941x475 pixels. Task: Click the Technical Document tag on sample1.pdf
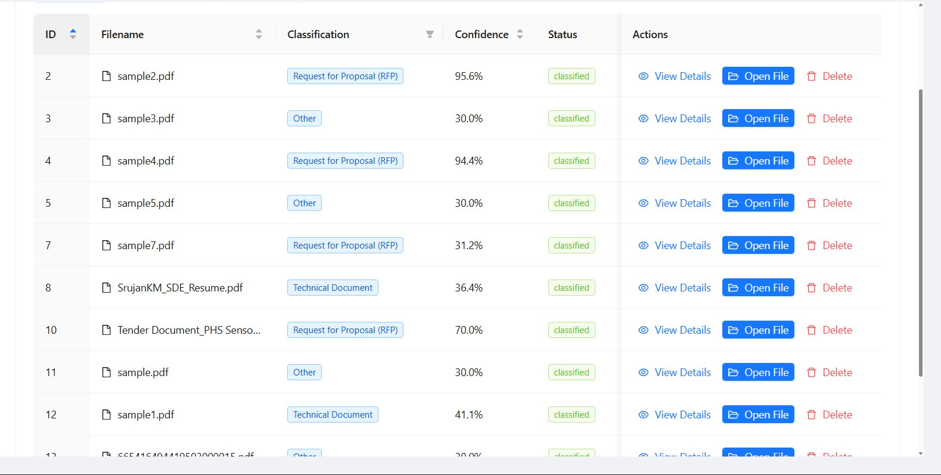point(333,414)
